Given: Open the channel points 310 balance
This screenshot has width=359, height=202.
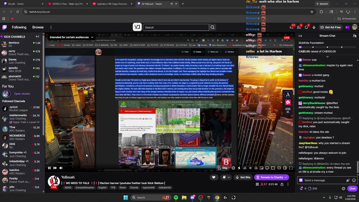Looking at the screenshot, I should (x=313, y=189).
